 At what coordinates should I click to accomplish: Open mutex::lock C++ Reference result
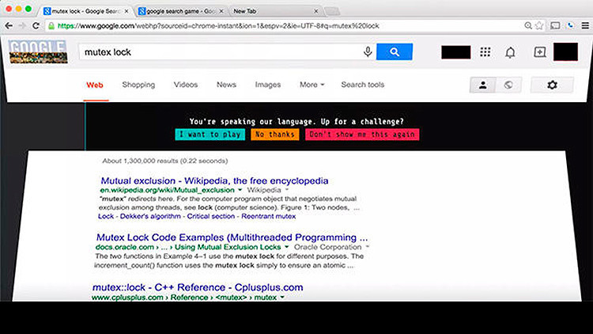pyautogui.click(x=198, y=287)
